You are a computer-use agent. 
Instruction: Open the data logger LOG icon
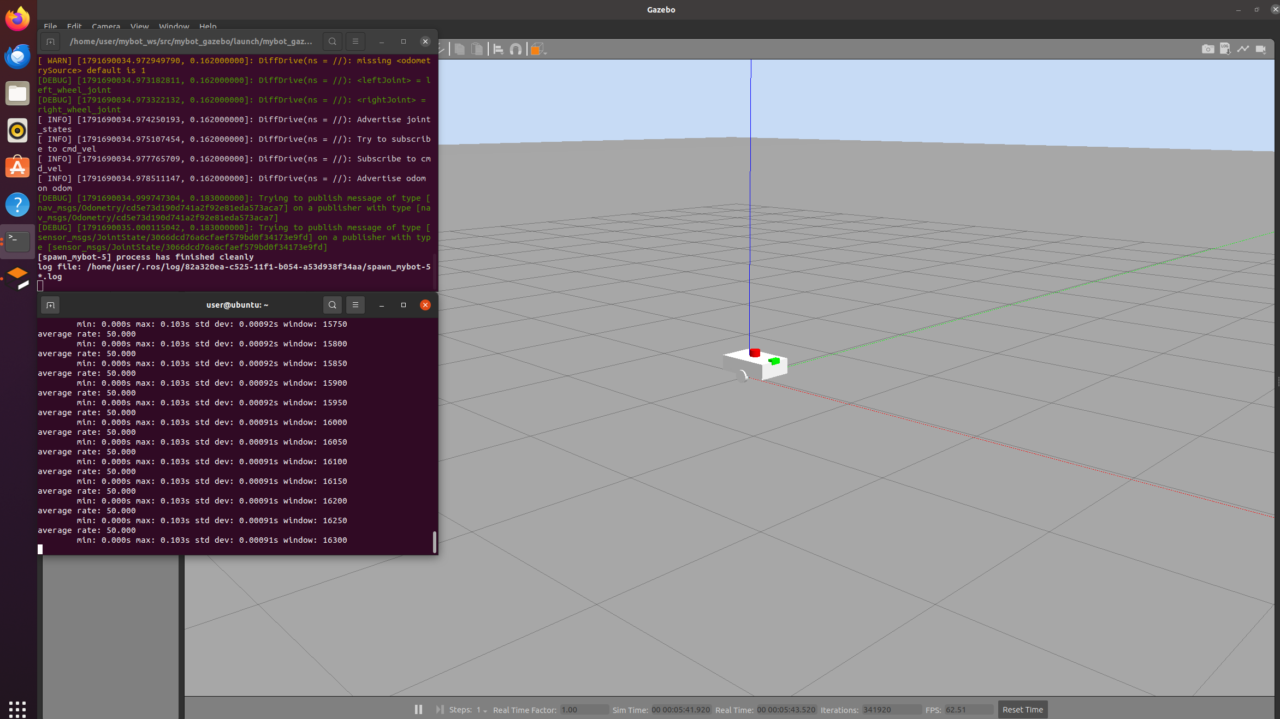(1225, 49)
